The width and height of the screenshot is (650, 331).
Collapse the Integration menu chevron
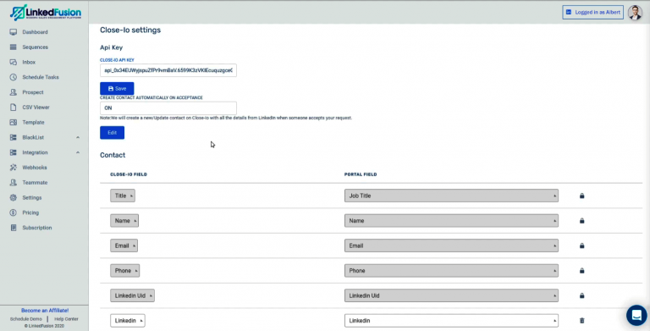click(x=78, y=152)
